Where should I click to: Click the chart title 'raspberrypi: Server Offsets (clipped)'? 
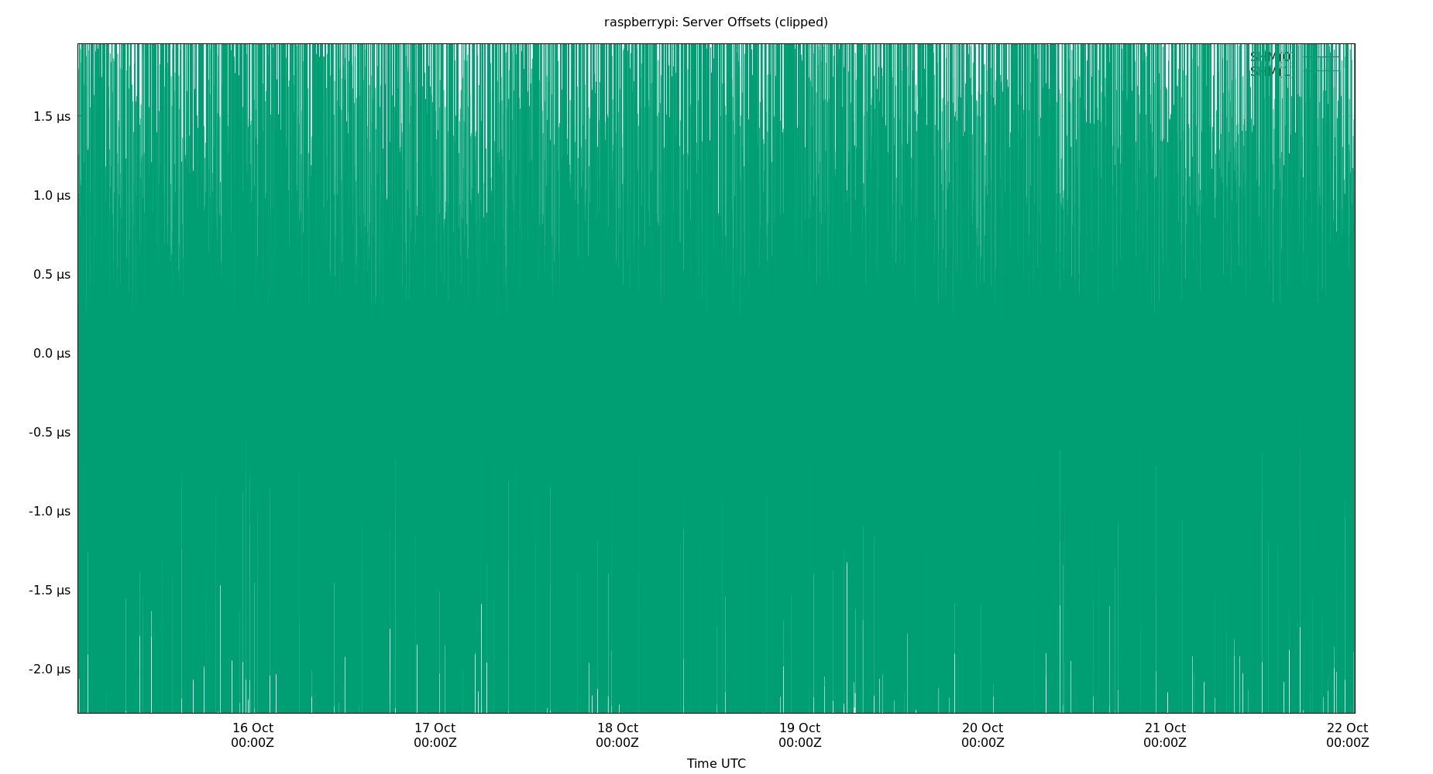coord(716,22)
